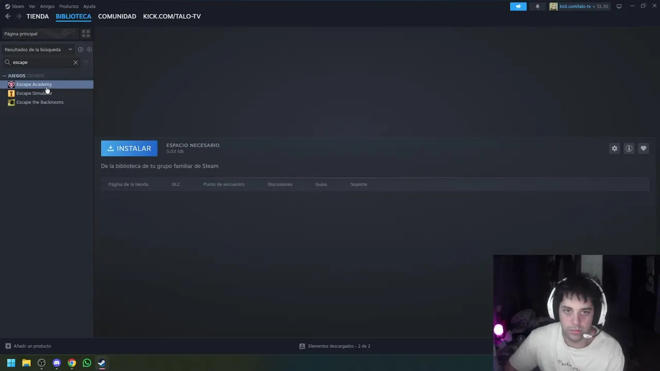This screenshot has height=371, width=660.
Task: Open Google Chrome from taskbar
Action: pyautogui.click(x=72, y=363)
